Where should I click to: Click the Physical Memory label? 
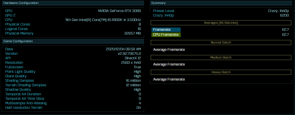pos(19,33)
